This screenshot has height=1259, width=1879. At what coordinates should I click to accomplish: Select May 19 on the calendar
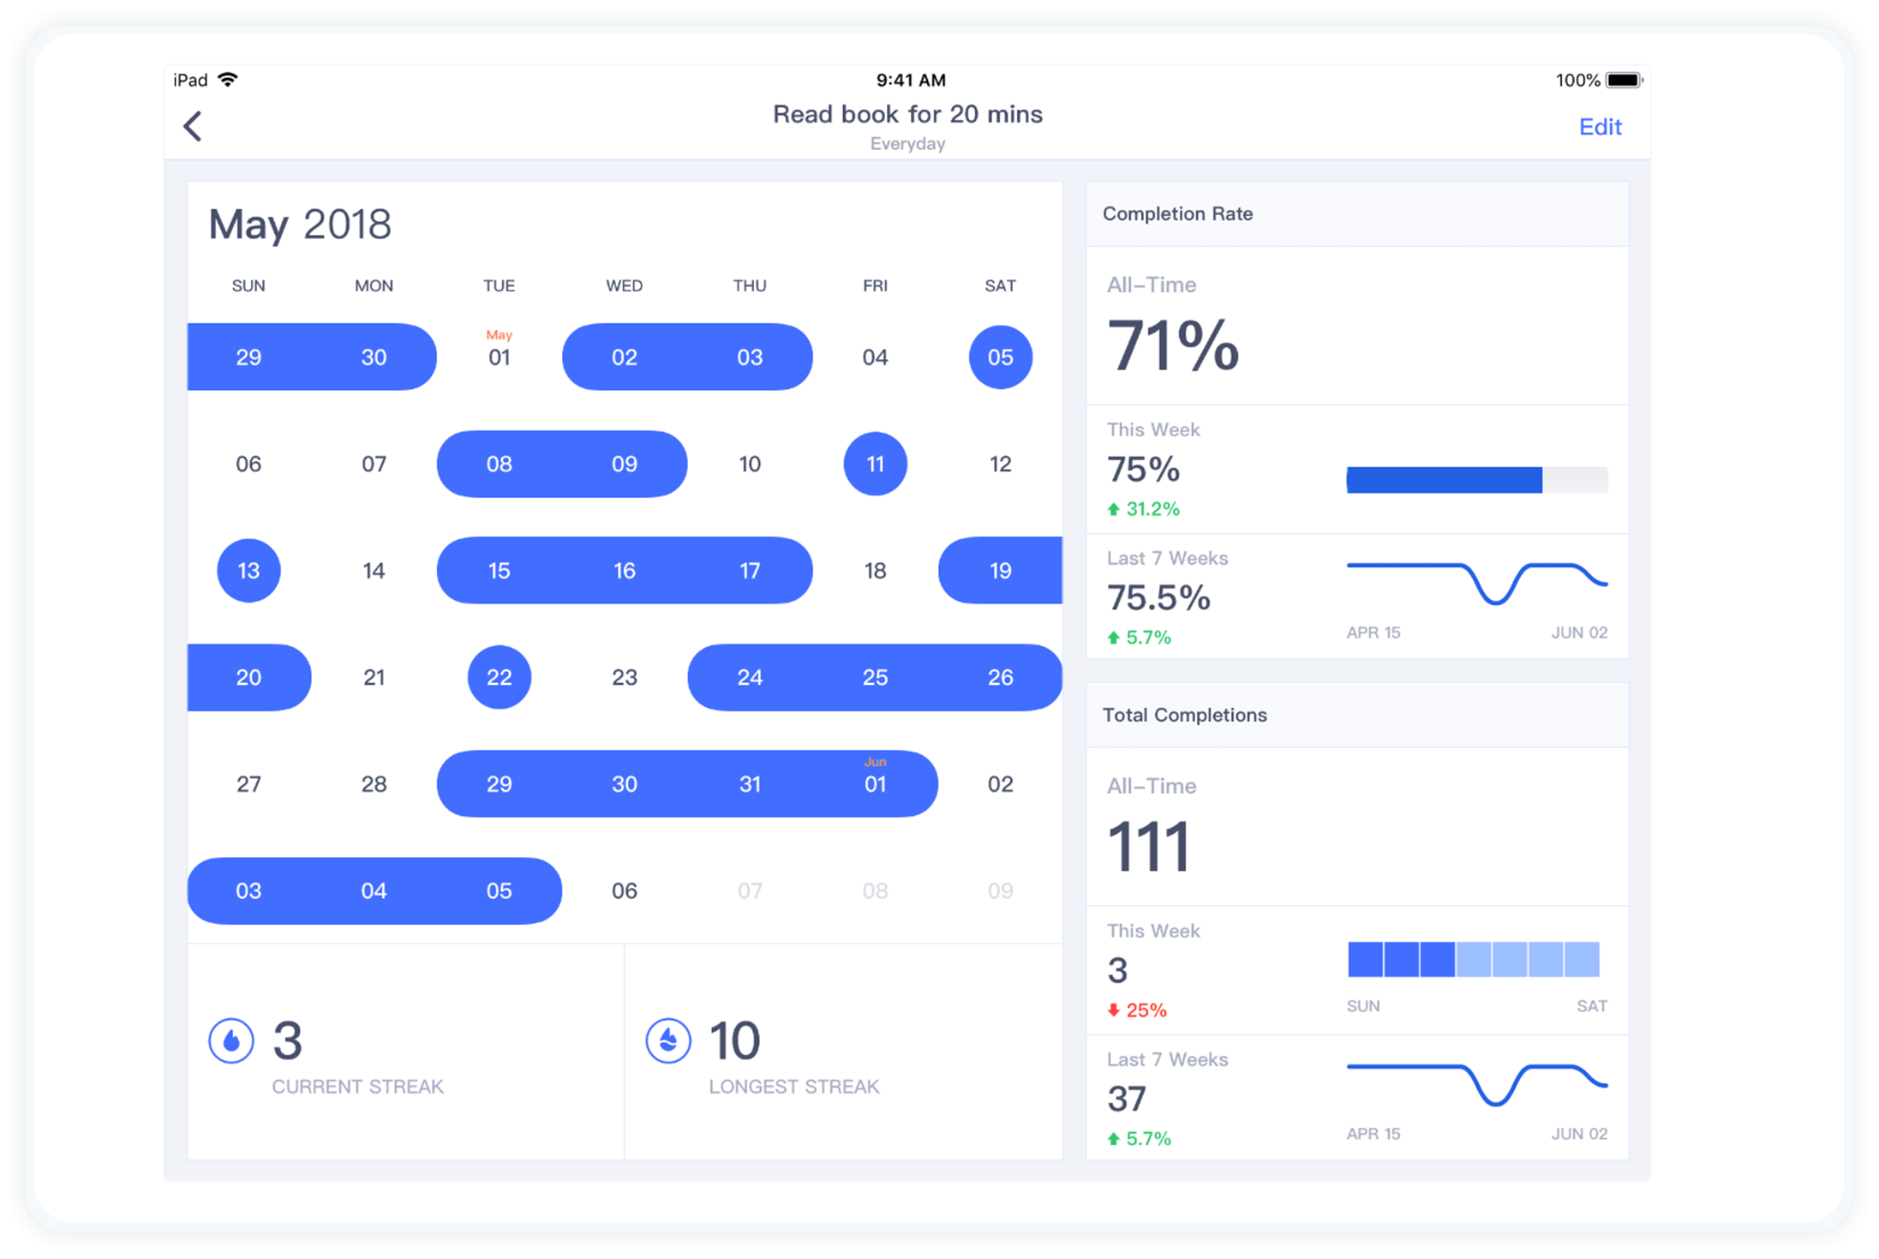click(1000, 570)
